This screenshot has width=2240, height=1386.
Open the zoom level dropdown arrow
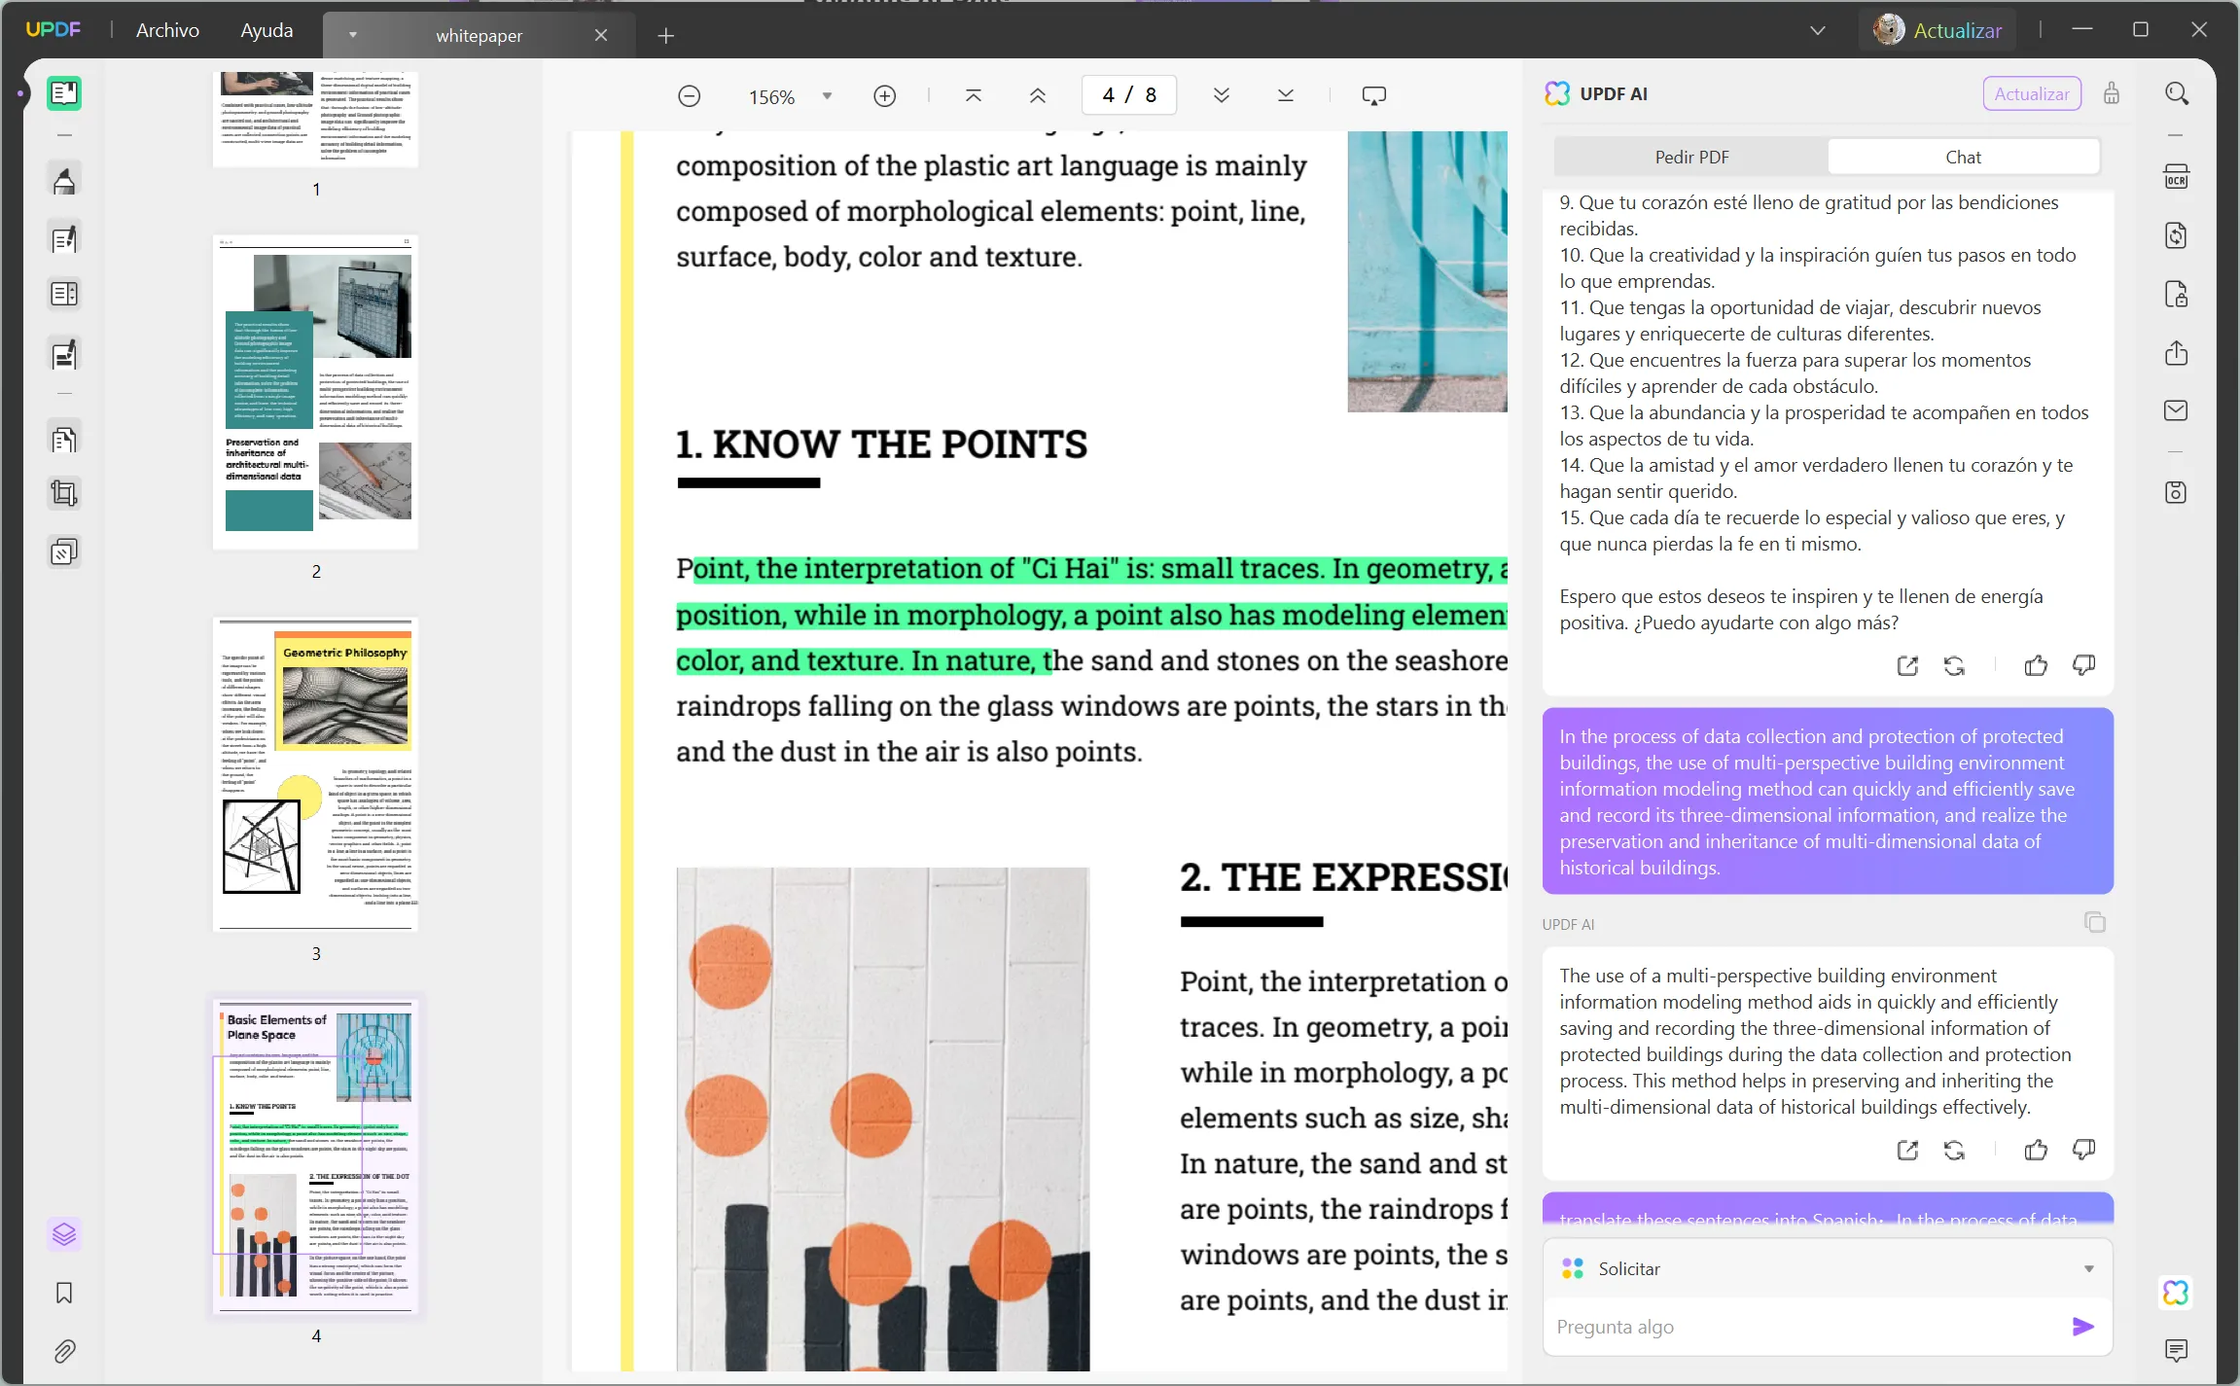click(x=827, y=96)
